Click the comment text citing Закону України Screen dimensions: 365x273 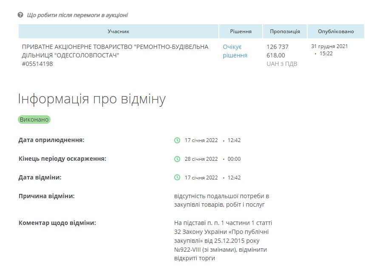[223, 240]
